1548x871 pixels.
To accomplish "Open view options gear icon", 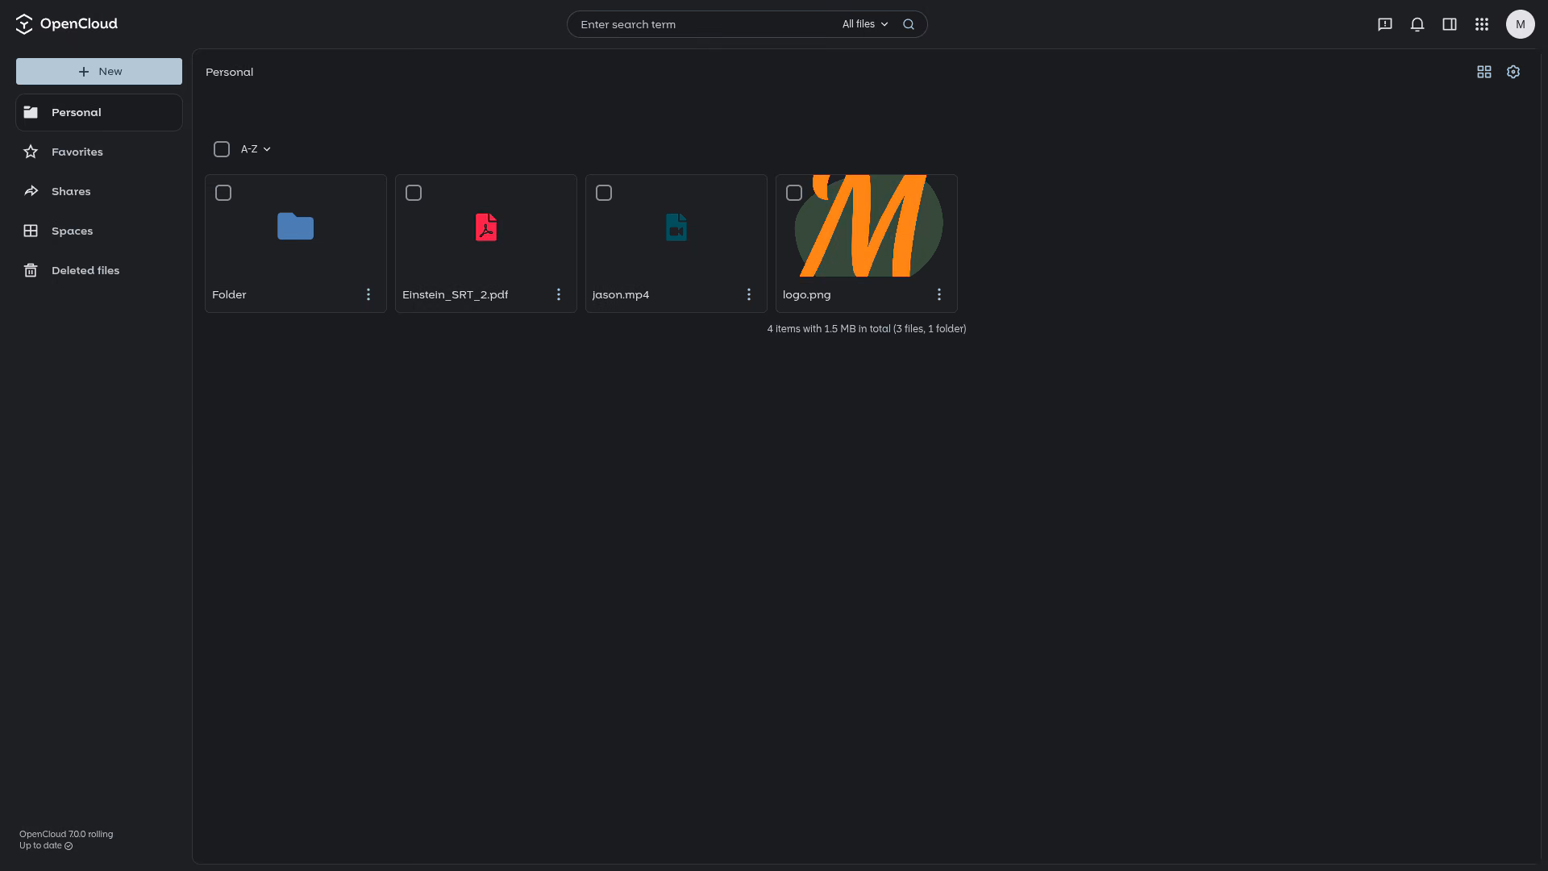I will 1513,72.
